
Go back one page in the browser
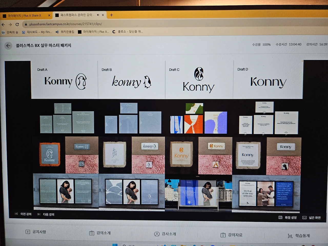[3, 25]
